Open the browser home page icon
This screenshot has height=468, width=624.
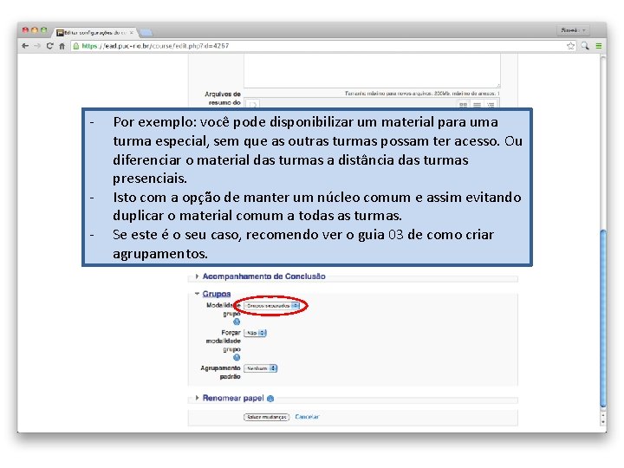click(62, 46)
